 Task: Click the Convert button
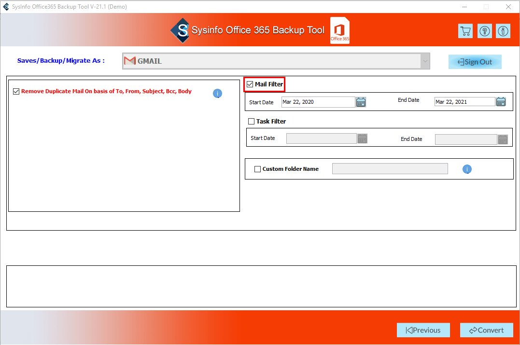click(487, 330)
